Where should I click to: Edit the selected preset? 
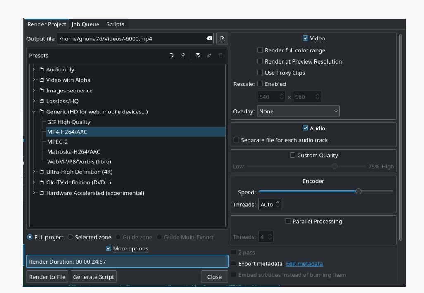pos(209,55)
